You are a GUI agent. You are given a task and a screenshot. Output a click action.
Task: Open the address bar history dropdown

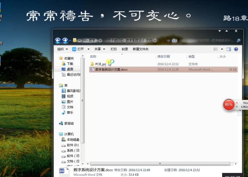(169, 41)
